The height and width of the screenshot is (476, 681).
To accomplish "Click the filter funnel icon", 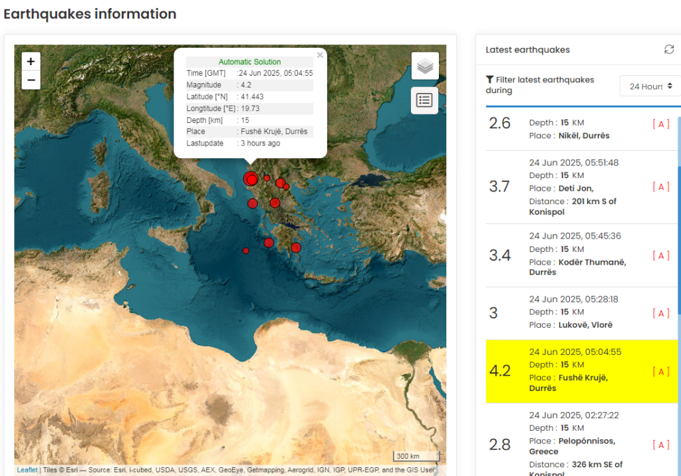I will [x=489, y=80].
